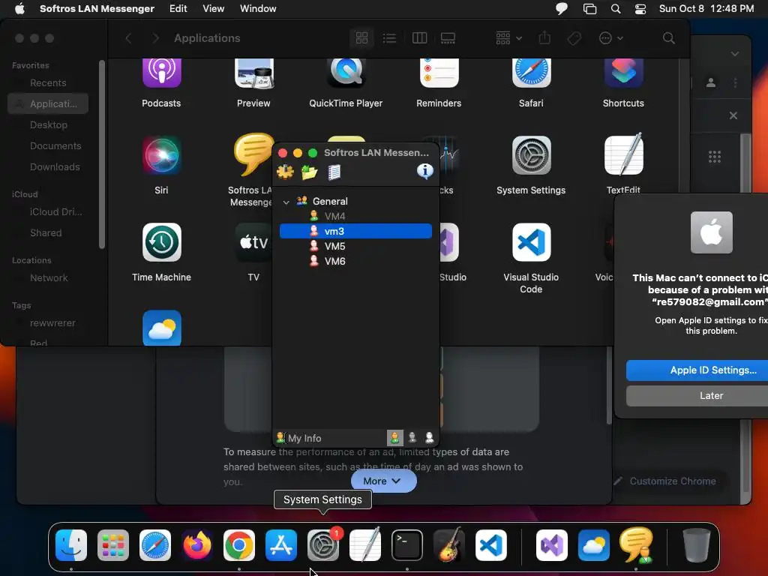Select Network in Finder sidebar
768x576 pixels.
click(x=48, y=277)
